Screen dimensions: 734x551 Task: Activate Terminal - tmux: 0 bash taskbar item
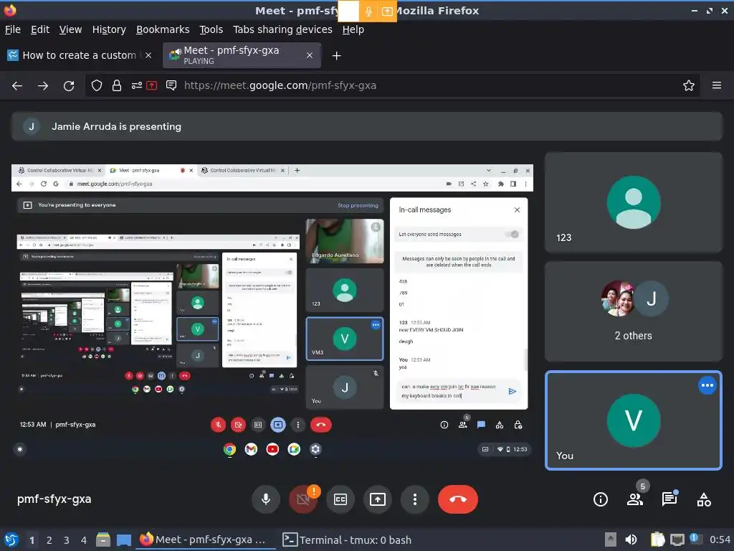347,540
